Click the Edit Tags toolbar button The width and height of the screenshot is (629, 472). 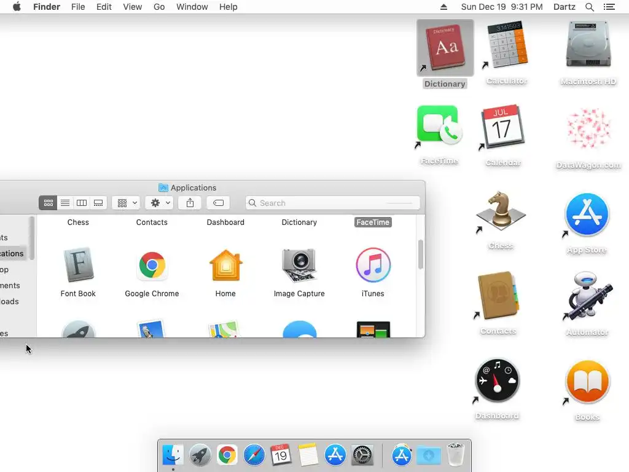click(x=218, y=203)
